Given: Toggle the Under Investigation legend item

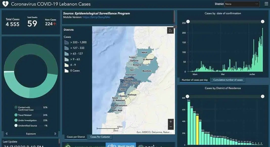Looking at the screenshot, I should click(27, 120).
